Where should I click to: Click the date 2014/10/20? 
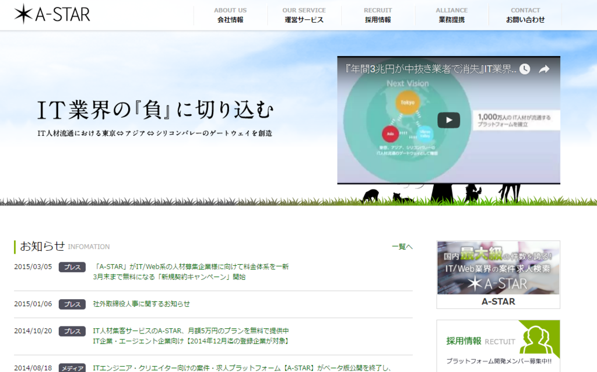click(33, 331)
